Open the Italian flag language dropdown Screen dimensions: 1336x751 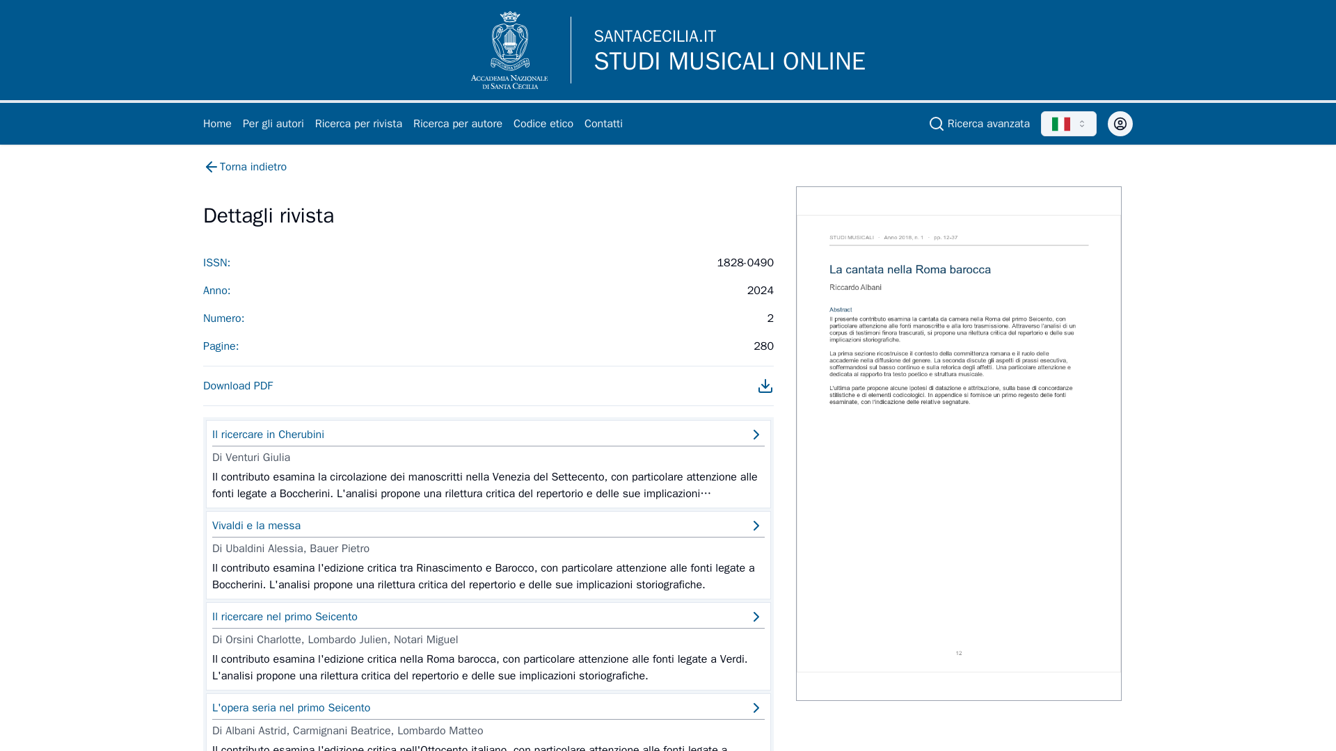[1069, 124]
